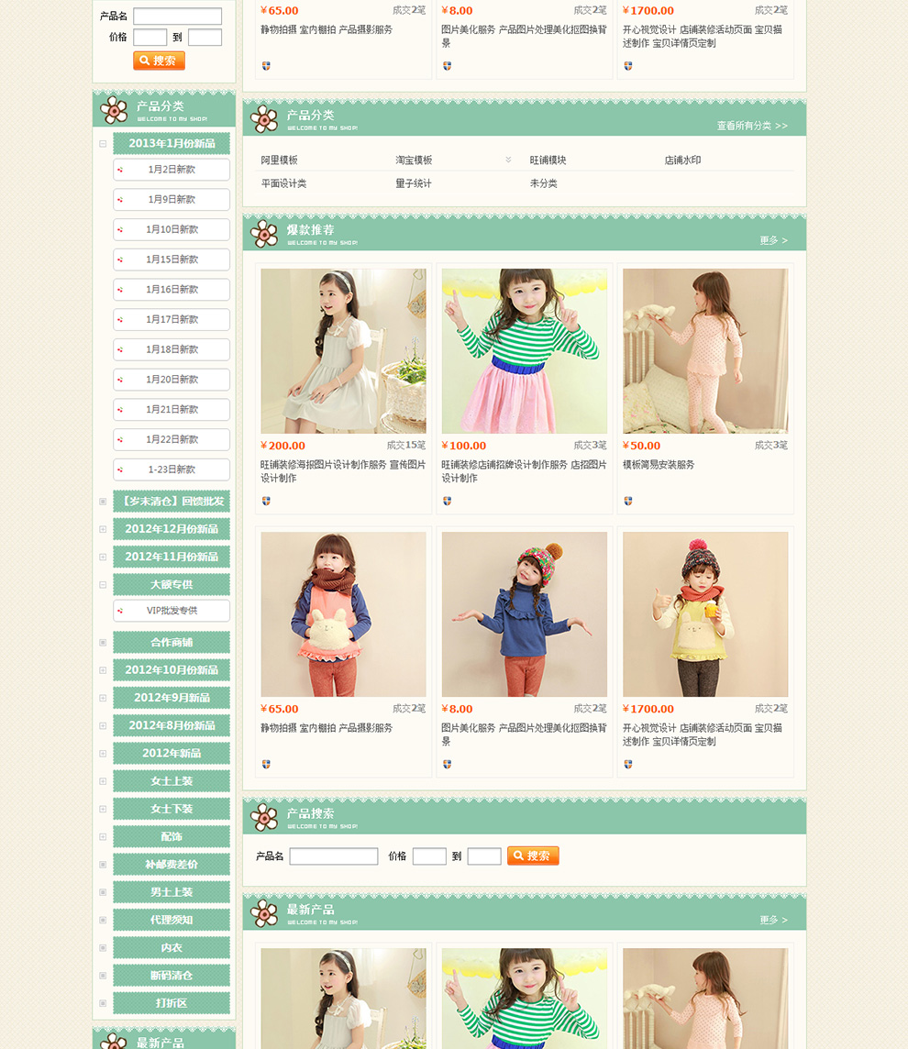The width and height of the screenshot is (908, 1049).
Task: Open the 1-23日新款 subcategory
Action: [172, 469]
